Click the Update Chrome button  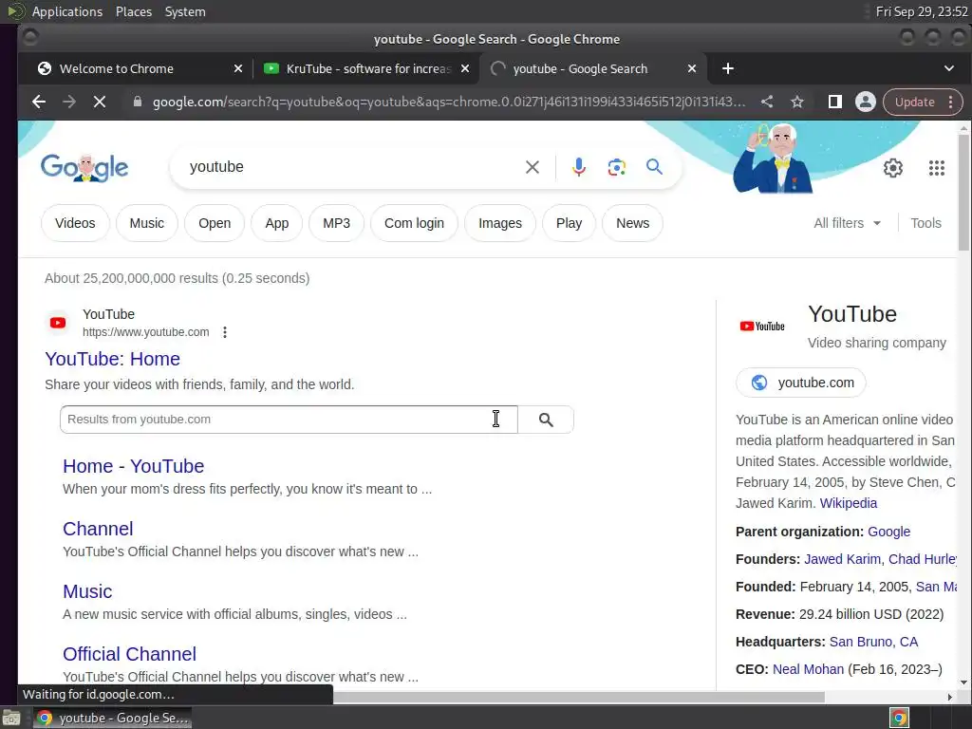pyautogui.click(x=914, y=102)
